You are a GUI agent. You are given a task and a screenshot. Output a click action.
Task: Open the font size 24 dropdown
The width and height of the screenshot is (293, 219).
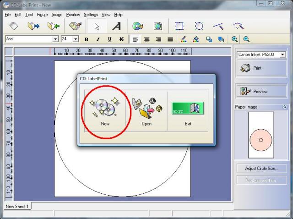click(76, 39)
